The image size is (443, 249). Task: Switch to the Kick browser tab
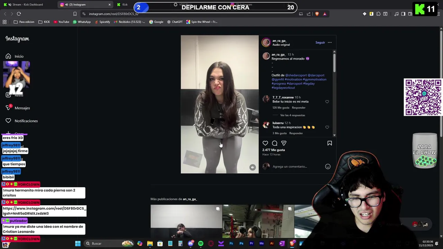tap(125, 4)
